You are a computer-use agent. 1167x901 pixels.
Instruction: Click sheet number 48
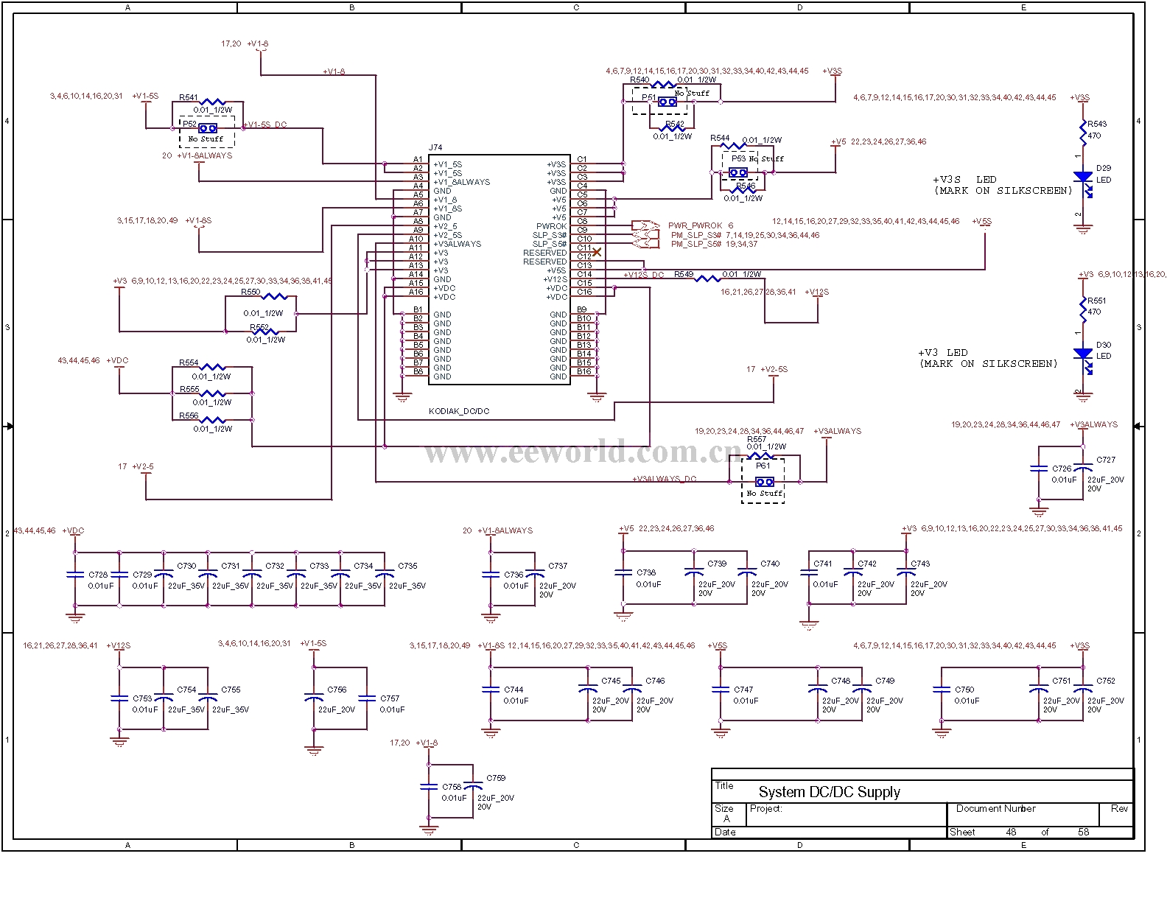pyautogui.click(x=1011, y=832)
